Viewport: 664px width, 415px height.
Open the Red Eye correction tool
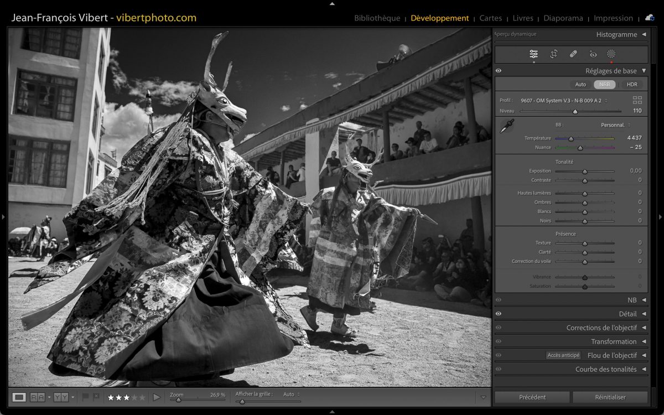tap(593, 54)
